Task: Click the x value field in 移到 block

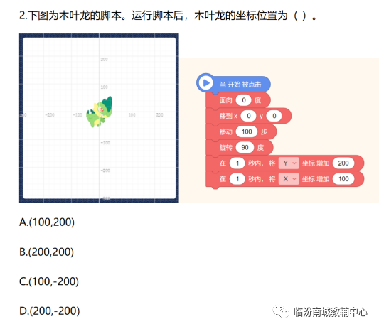Action: (248, 116)
